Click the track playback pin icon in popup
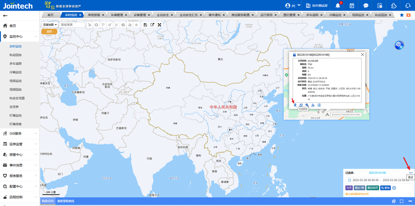This screenshot has height=206, width=415. pos(295,105)
